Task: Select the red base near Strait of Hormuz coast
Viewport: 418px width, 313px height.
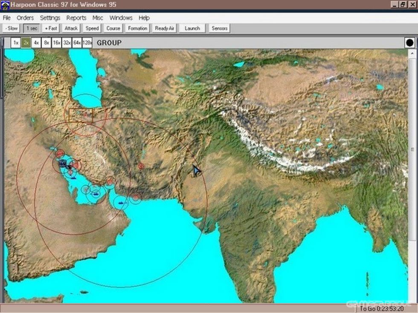Action: [x=110, y=182]
